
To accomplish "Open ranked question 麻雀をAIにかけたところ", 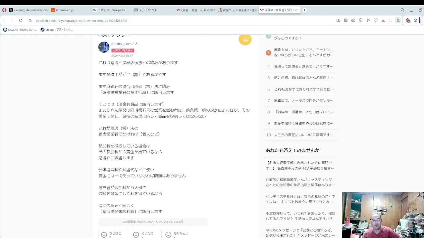I will [304, 52].
